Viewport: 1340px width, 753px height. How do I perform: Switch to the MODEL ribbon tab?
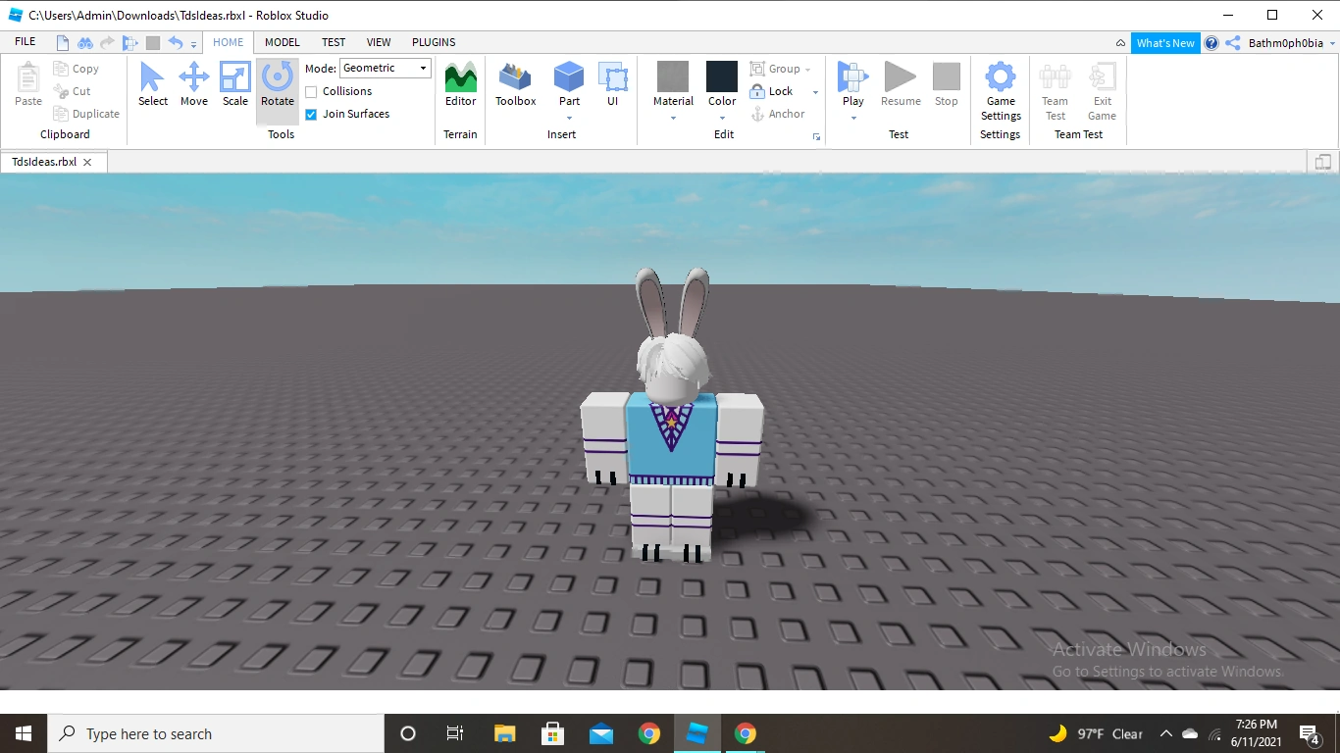(x=282, y=42)
